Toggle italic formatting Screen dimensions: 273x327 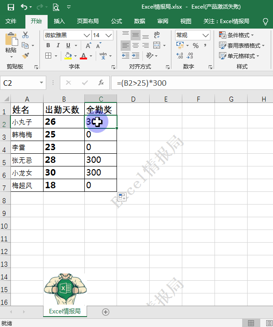click(x=58, y=45)
